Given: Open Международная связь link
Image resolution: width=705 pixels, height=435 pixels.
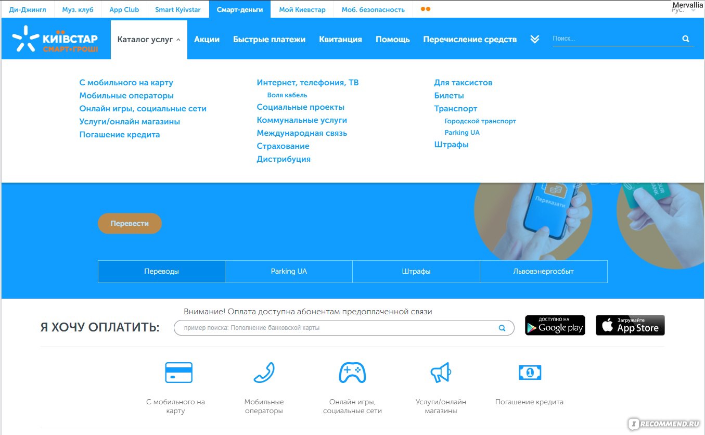Looking at the screenshot, I should pyautogui.click(x=302, y=133).
